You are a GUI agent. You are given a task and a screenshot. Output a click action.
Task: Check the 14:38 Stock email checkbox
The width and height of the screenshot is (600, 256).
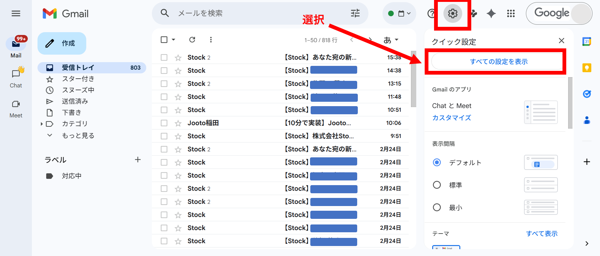point(164,71)
